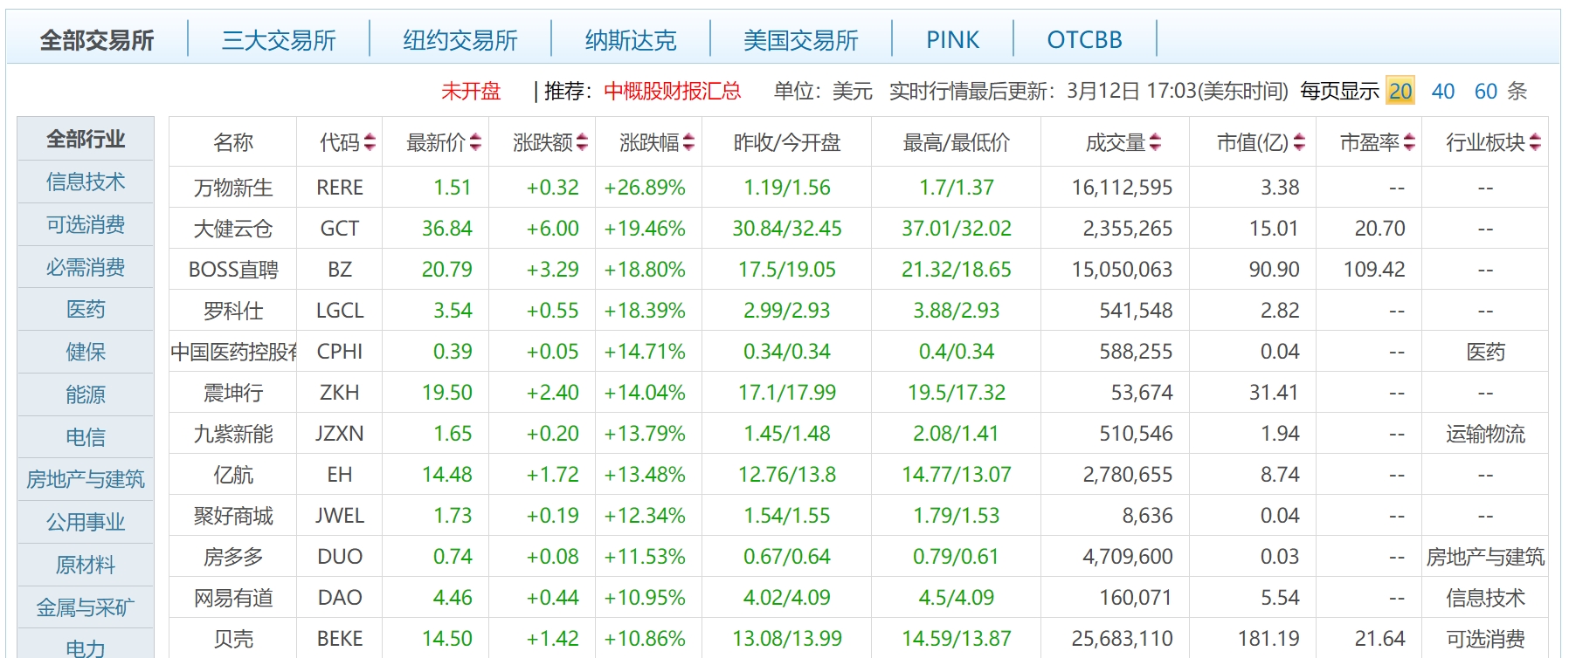Open stock 震坤行
This screenshot has height=658, width=1569.
pyautogui.click(x=233, y=393)
